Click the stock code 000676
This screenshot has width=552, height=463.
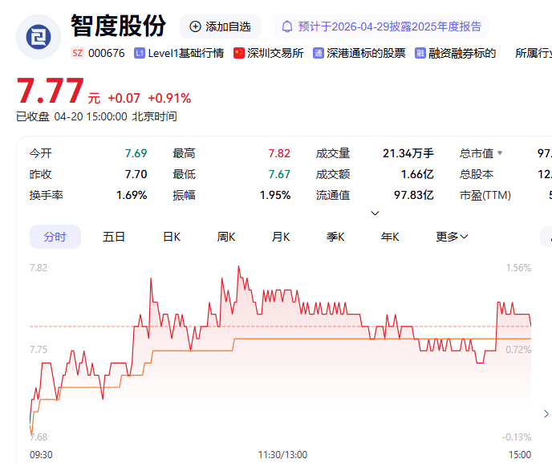click(x=107, y=53)
